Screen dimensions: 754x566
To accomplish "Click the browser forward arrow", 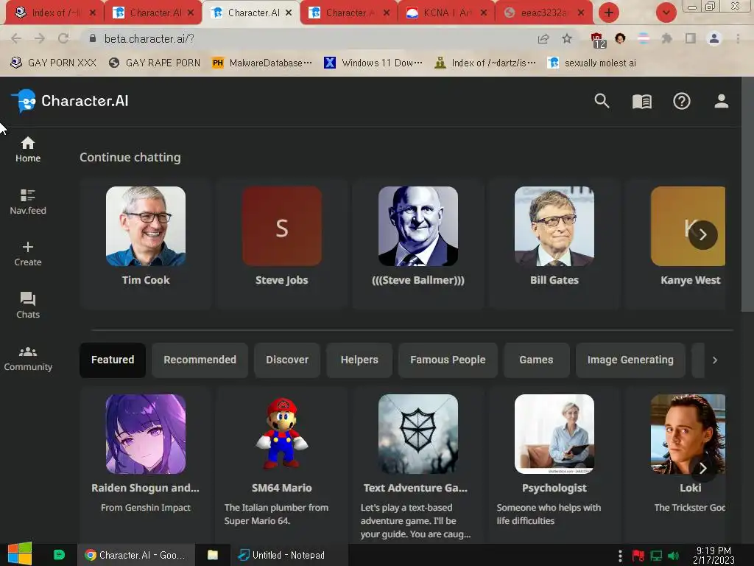I will click(40, 38).
